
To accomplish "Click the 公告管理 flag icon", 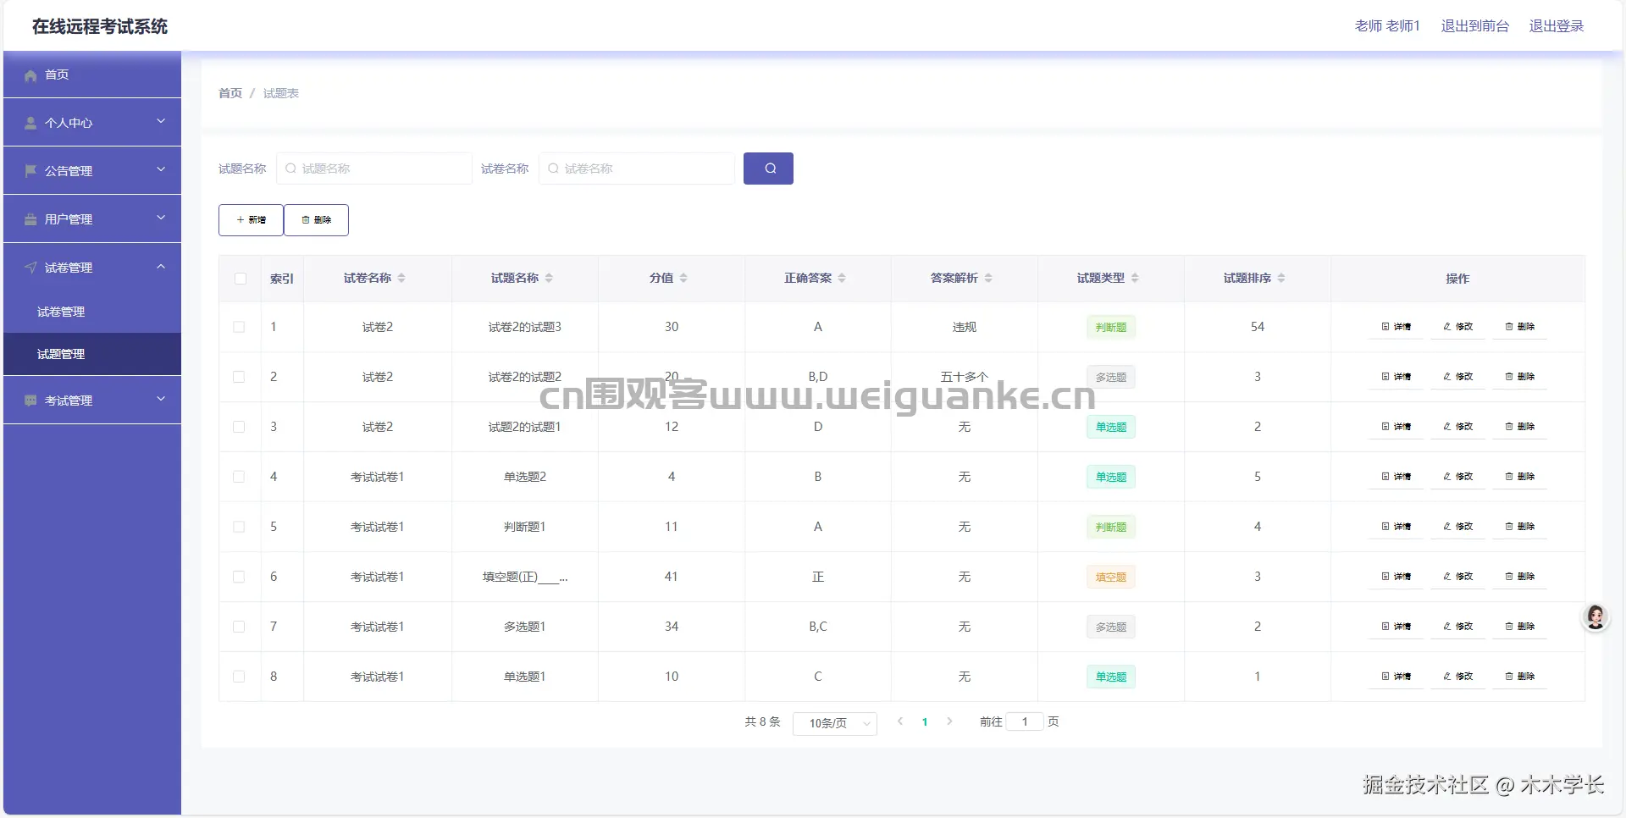I will (x=30, y=171).
